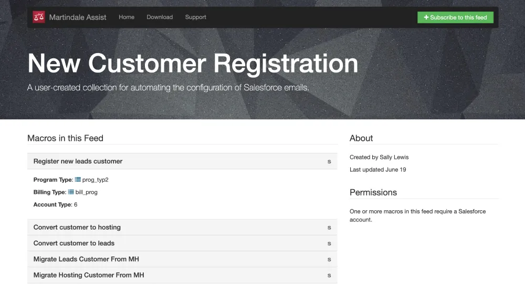Click the S badge on Migrate Leads Customer row
Screen dimensions: 525x298
[x=329, y=259]
